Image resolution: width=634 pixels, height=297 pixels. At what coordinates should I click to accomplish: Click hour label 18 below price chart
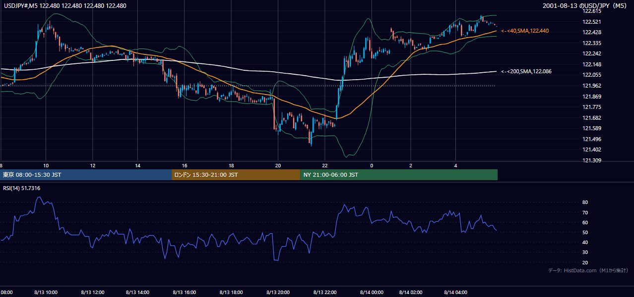[231, 165]
